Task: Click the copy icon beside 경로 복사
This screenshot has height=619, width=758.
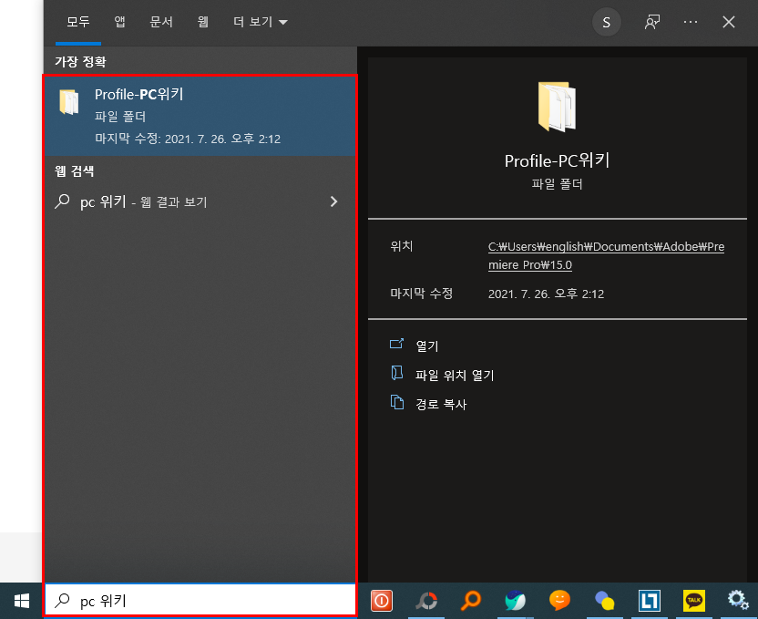Action: (x=397, y=402)
